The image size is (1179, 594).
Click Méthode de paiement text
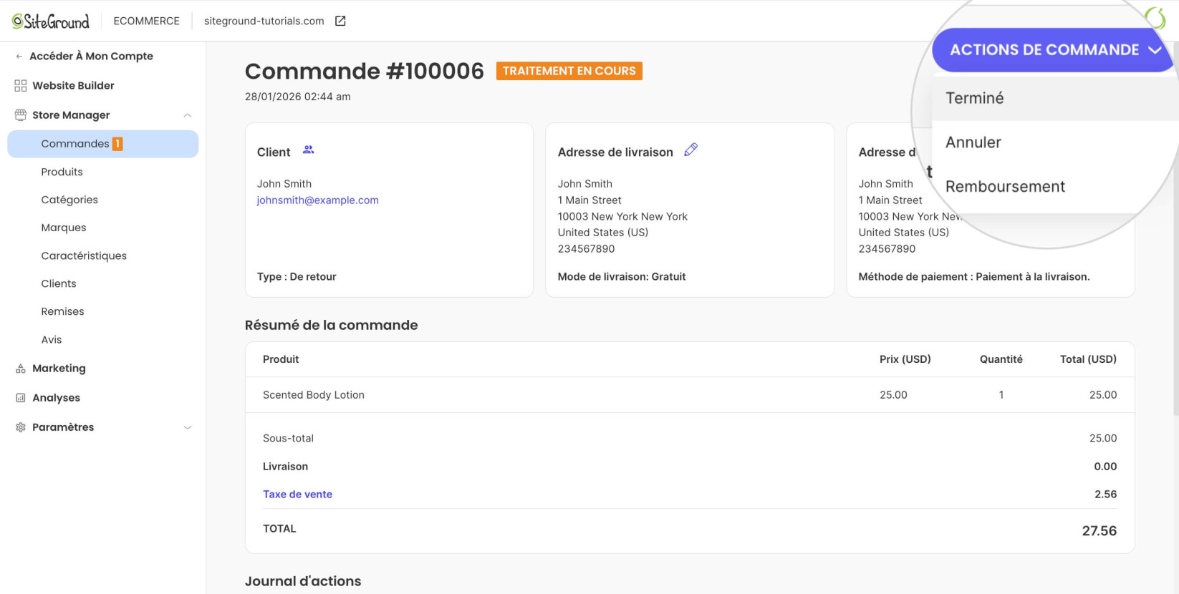(974, 277)
